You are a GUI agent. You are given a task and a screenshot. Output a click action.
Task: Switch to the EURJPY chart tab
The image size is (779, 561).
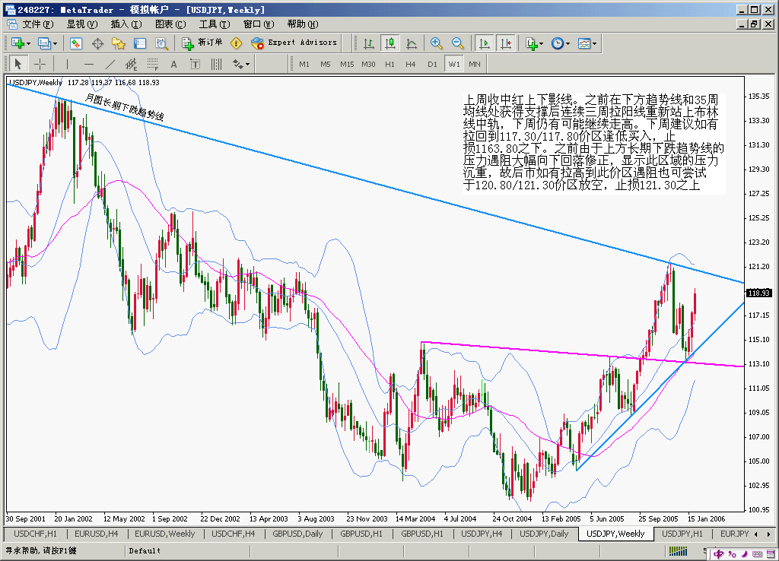(734, 534)
